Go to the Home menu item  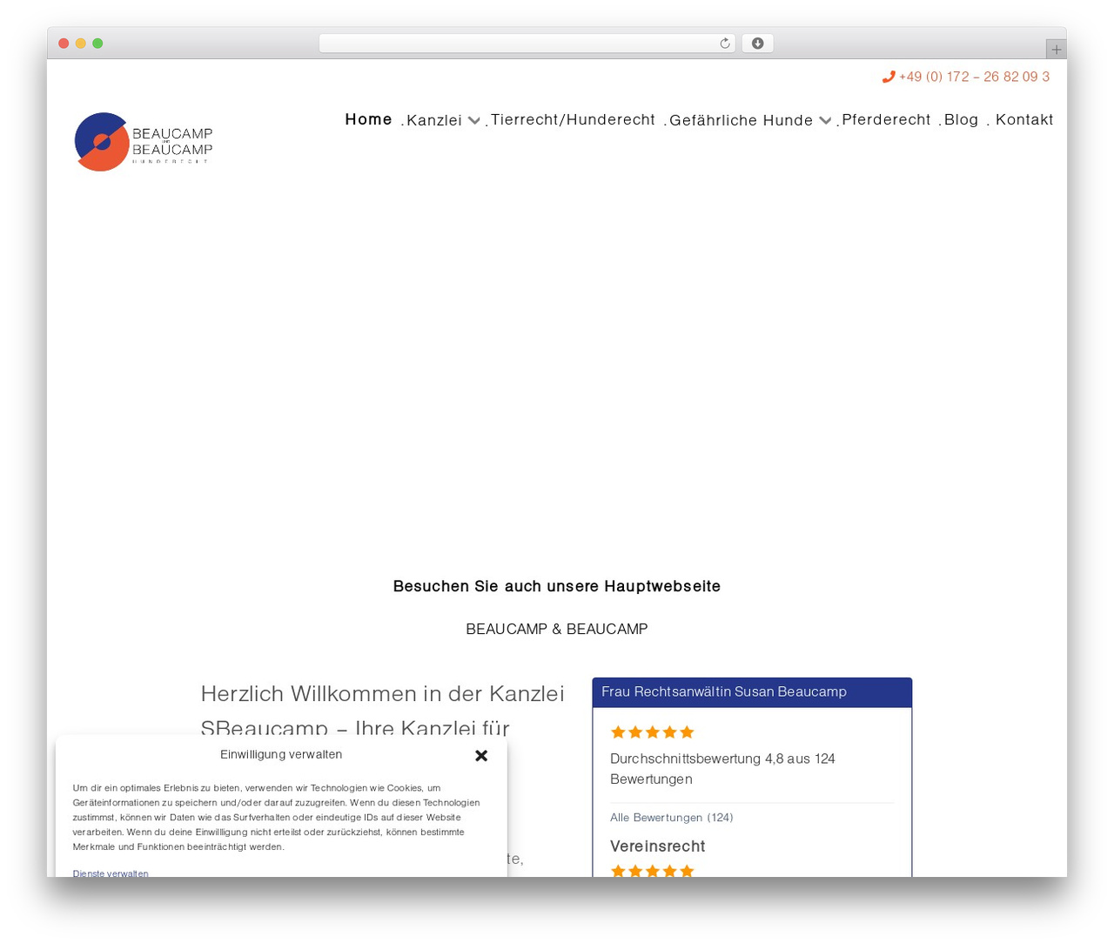(x=368, y=119)
